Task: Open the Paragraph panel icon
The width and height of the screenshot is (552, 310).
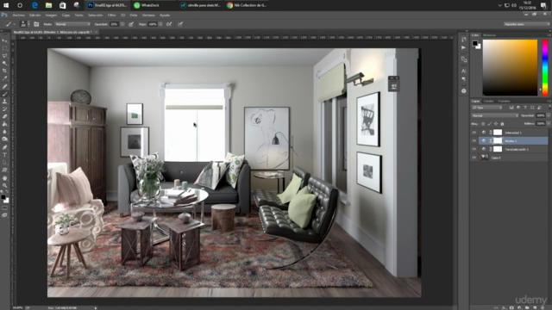Action: [464, 79]
